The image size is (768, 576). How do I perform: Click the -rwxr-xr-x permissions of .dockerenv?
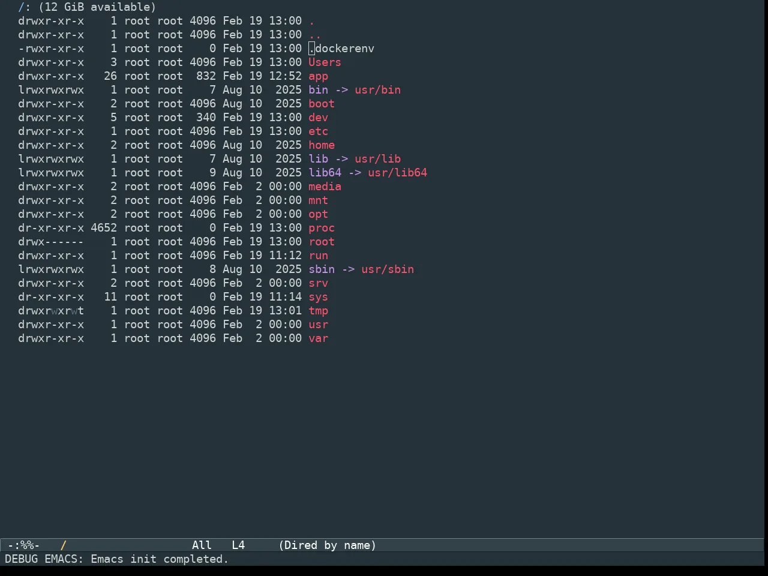[51, 49]
